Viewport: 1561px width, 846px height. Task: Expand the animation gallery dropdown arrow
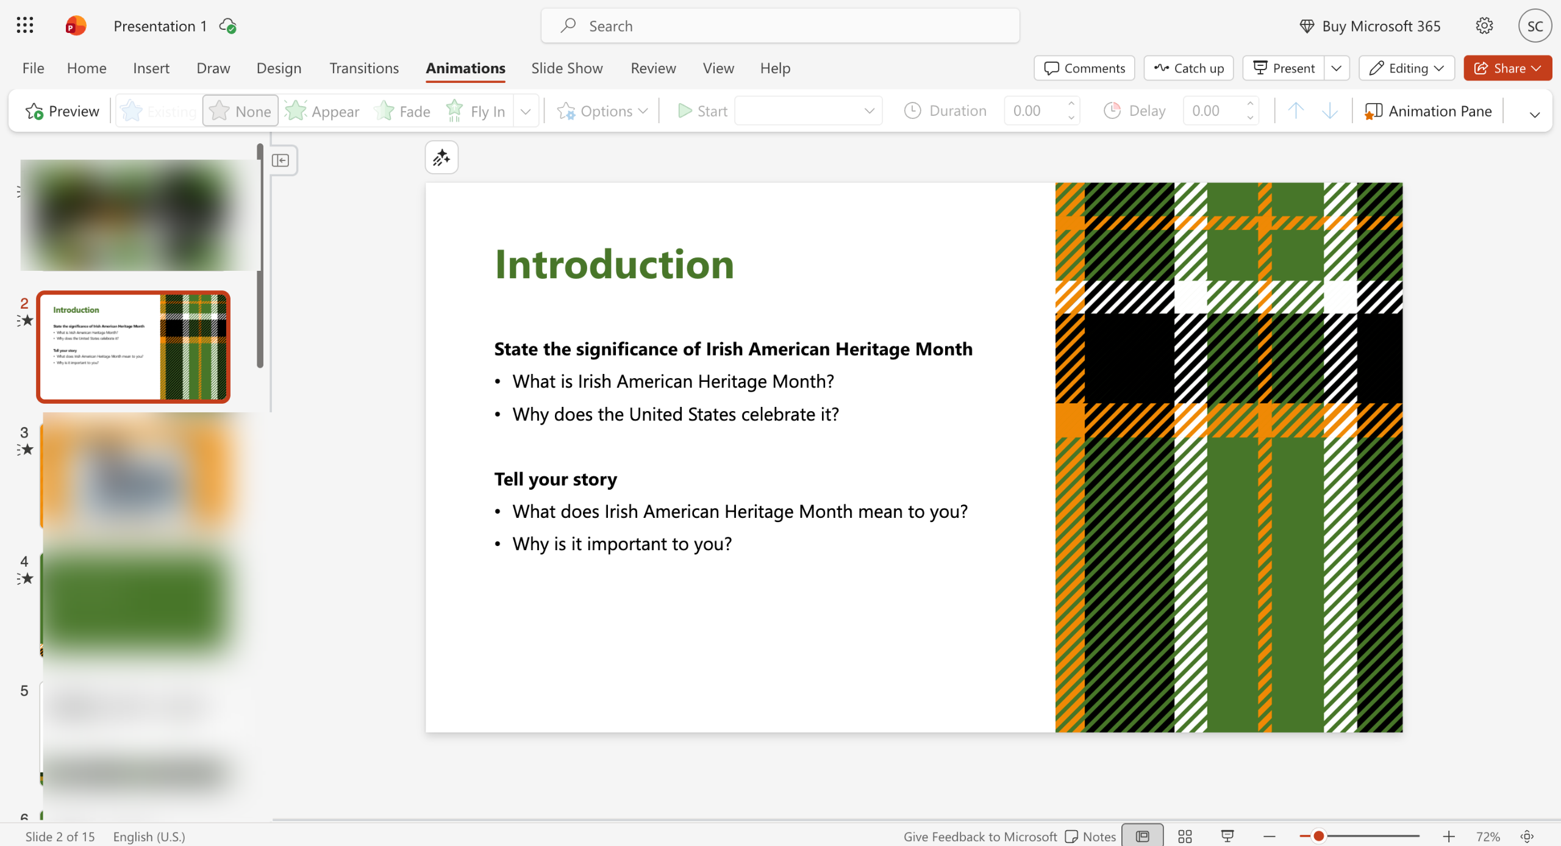pos(526,111)
